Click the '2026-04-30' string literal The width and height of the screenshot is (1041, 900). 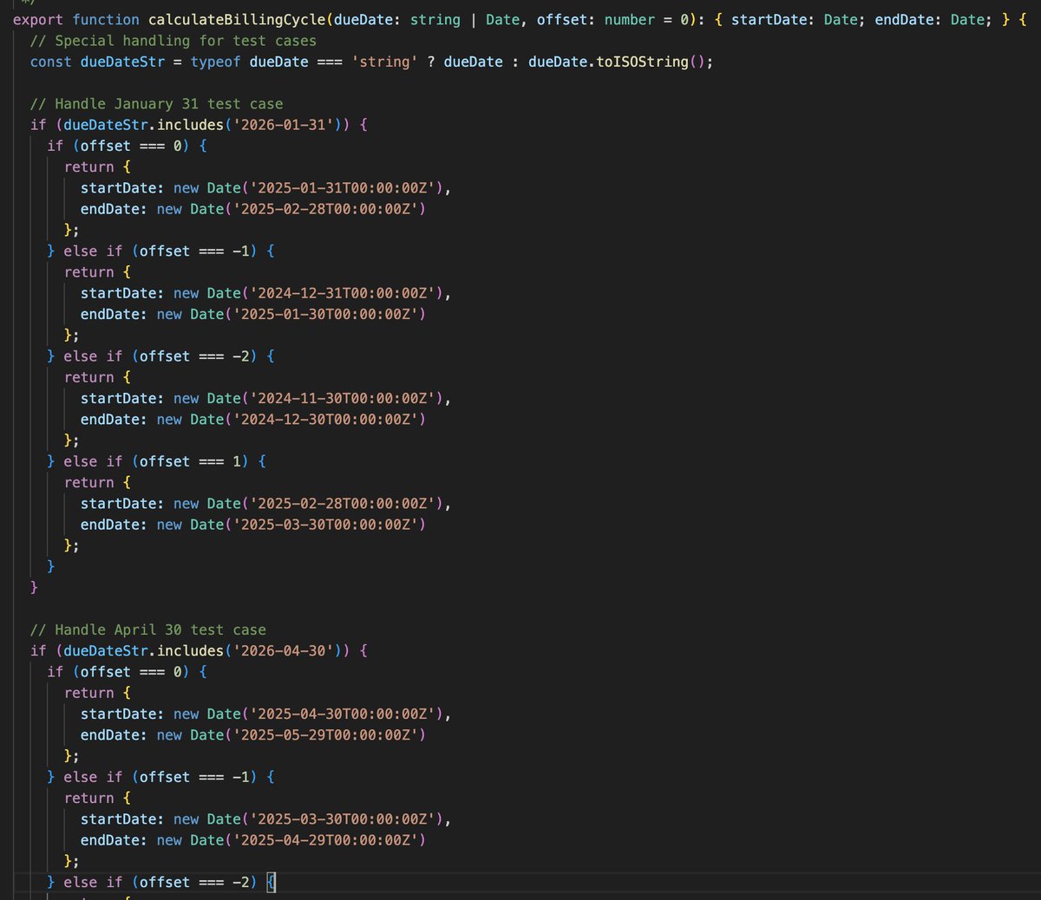tap(283, 650)
